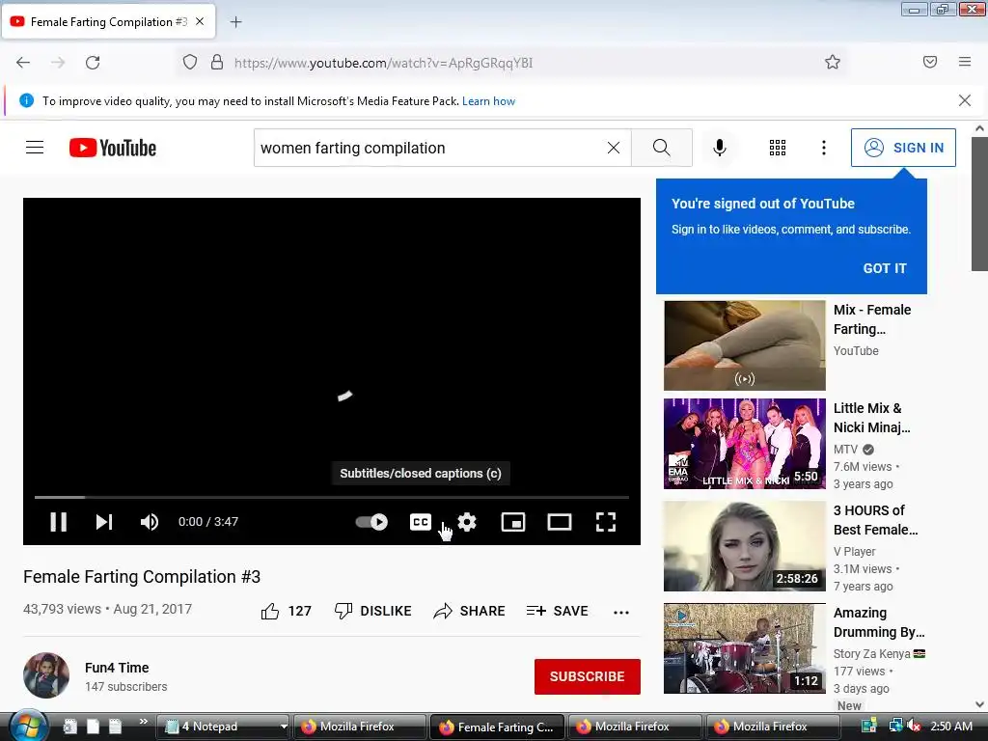Image resolution: width=988 pixels, height=741 pixels.
Task: Clear the search query text
Action: 613,148
